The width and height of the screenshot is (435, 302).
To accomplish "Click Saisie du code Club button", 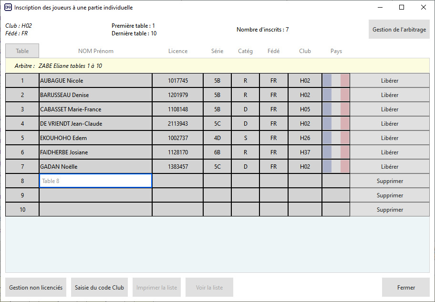I will [x=99, y=288].
